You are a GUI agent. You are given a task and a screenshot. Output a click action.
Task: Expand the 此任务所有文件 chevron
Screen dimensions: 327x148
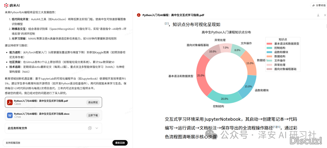click(97, 128)
